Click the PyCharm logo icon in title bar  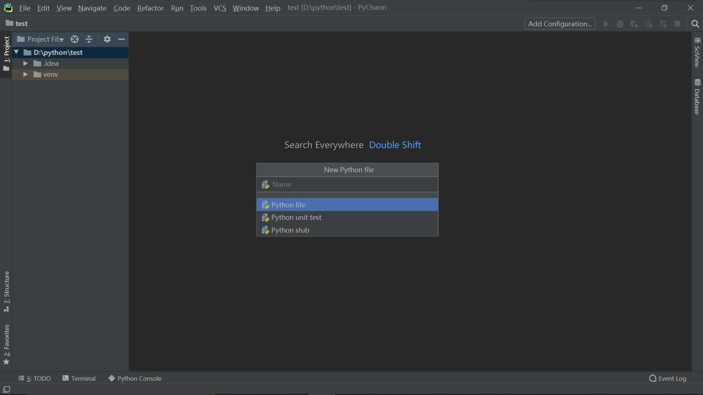tap(8, 8)
